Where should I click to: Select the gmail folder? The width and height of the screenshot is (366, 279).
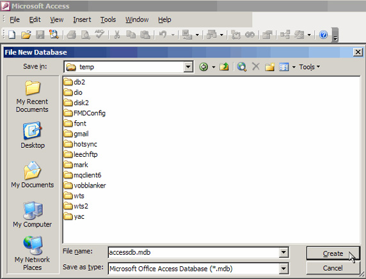[76, 134]
